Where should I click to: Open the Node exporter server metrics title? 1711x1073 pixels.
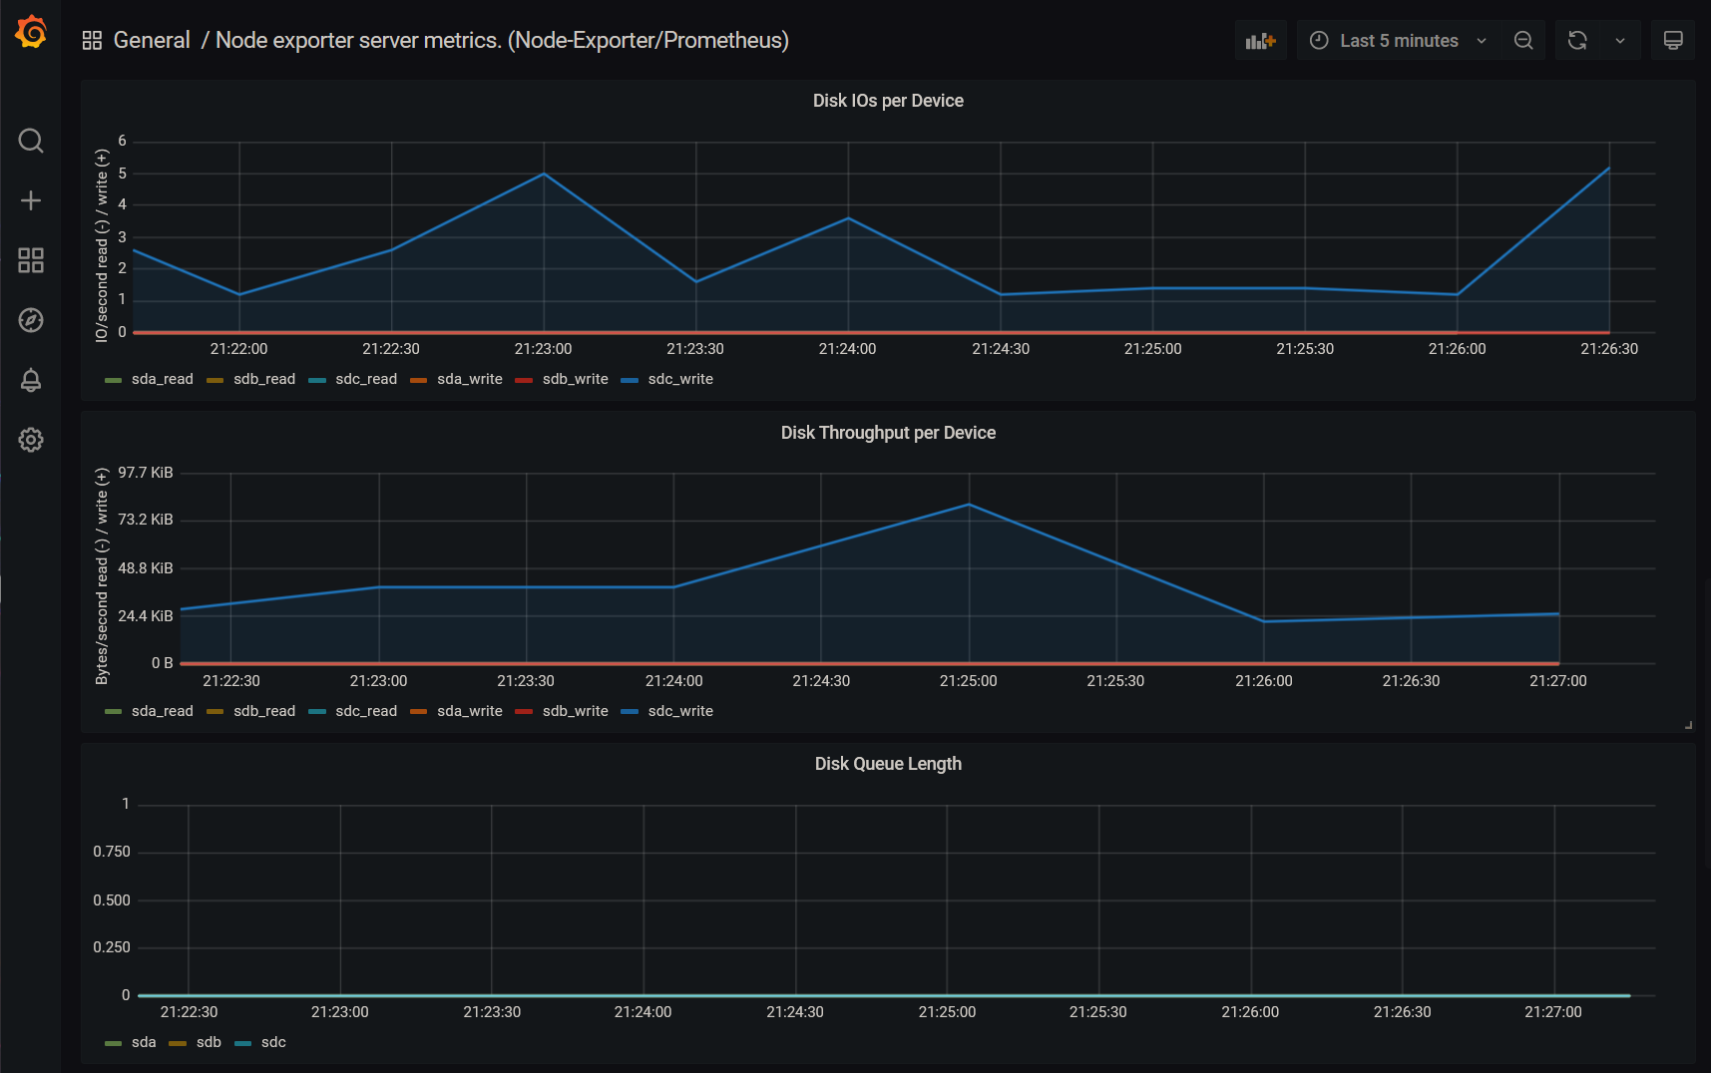click(502, 40)
